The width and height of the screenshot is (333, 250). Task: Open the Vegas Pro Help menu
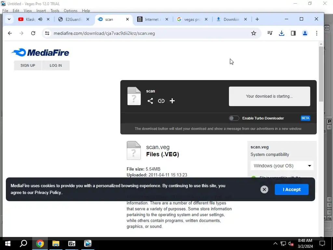point(86,11)
